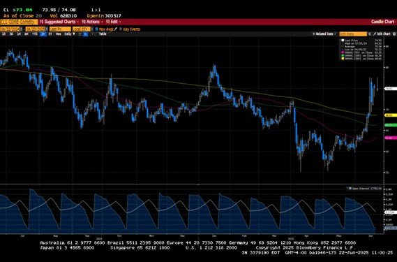The width and height of the screenshot is (397, 262).
Task: Expand the Related Data dropdown
Action: pyautogui.click(x=324, y=34)
